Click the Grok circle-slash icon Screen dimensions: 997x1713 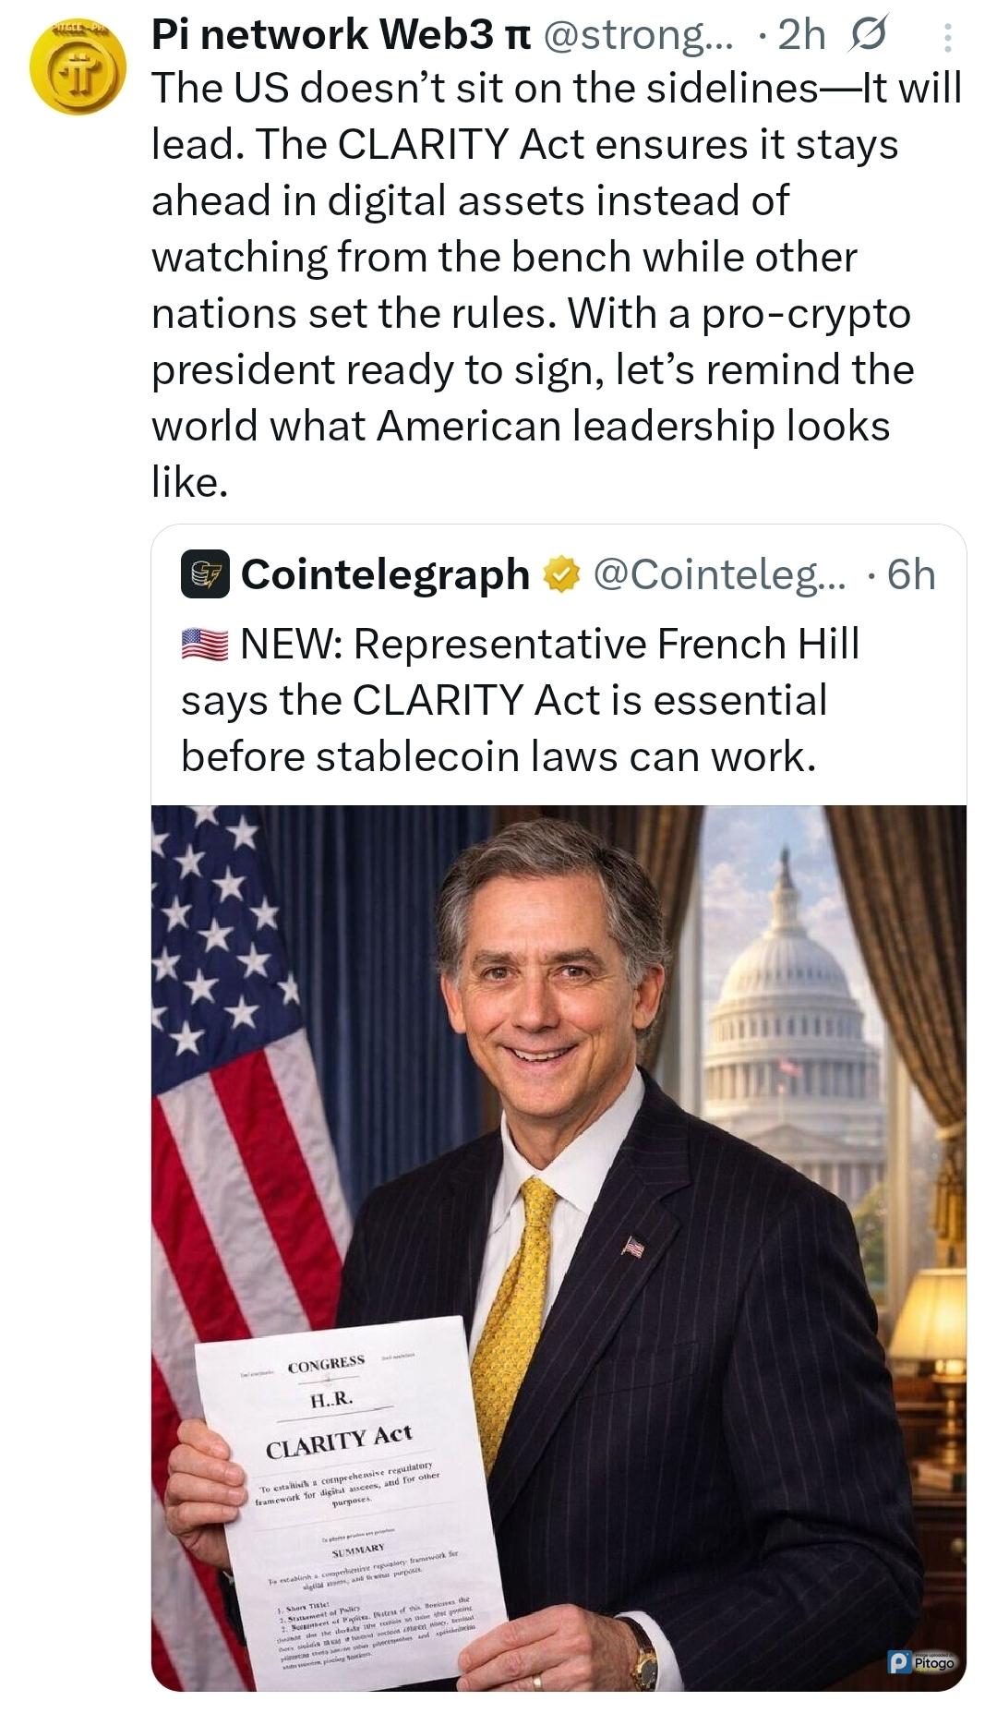click(x=866, y=35)
